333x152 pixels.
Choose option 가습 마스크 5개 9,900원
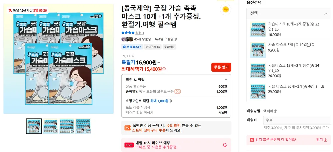click(289, 50)
